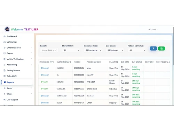Viewport: 174px width, 131px height.
Task: Open the Follow-up Status dropdown
Action: click(137, 50)
